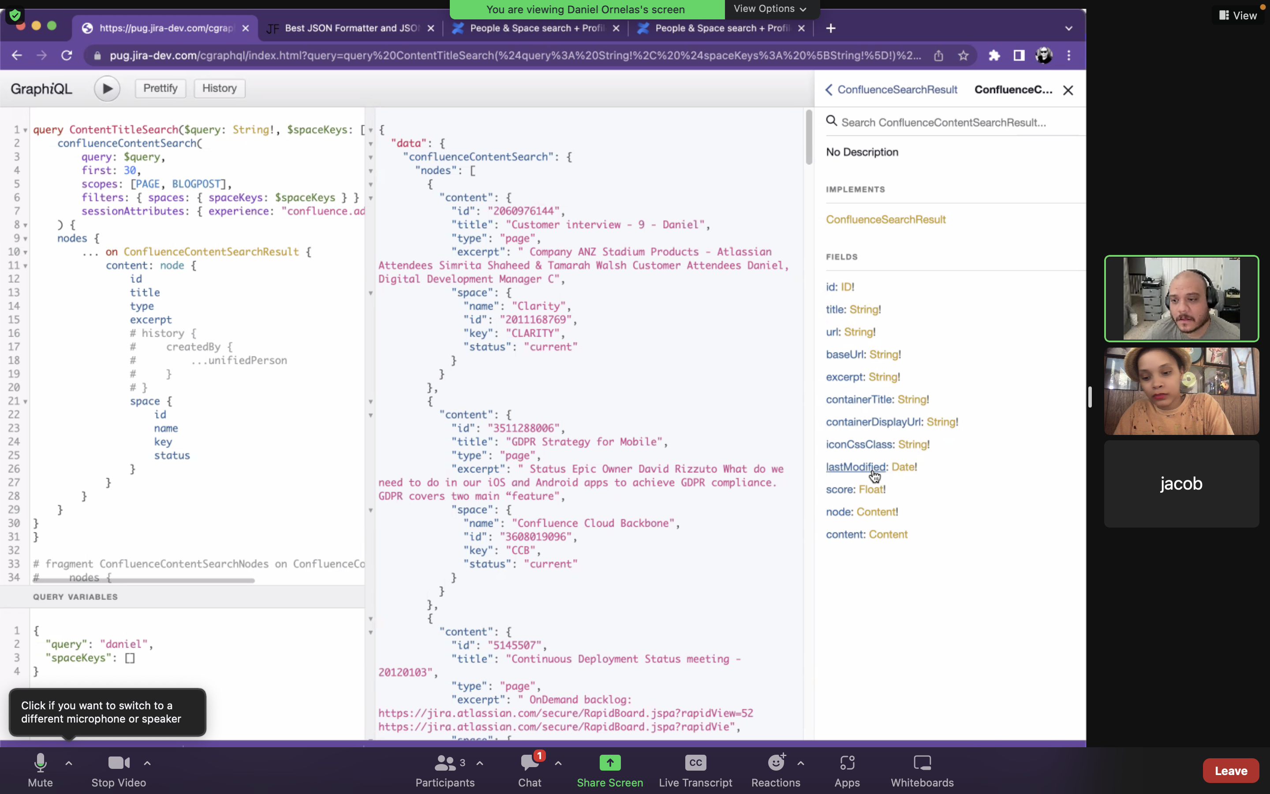Click the share page icon in address bar
1270x794 pixels.
click(x=938, y=56)
